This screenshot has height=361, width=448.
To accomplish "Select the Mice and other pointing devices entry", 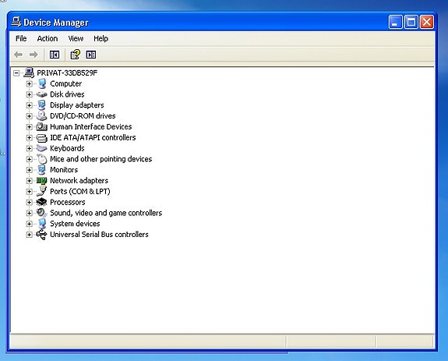I will 101,159.
